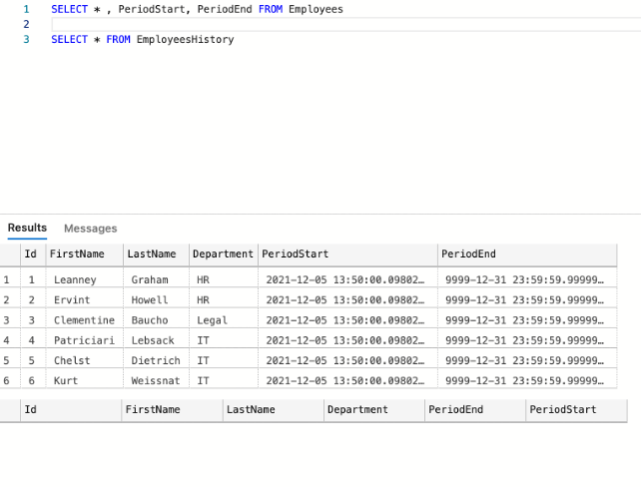Viewport: 641px width, 487px height.
Task: Click the PeriodStart header in first results grid
Action: 347,254
